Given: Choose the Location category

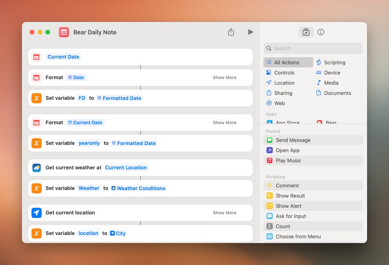Looking at the screenshot, I should pyautogui.click(x=280, y=83).
